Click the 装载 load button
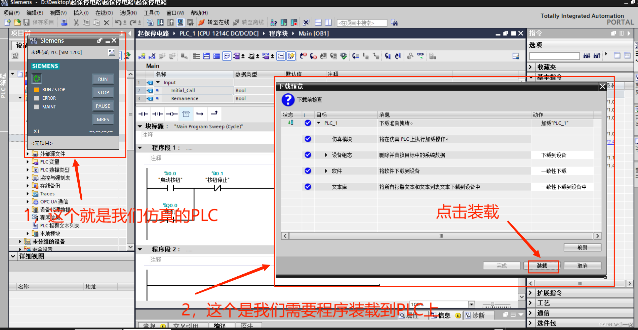Image resolution: width=638 pixels, height=330 pixels. [542, 266]
